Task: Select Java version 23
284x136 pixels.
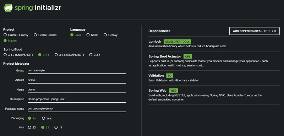Action: coord(32,127)
